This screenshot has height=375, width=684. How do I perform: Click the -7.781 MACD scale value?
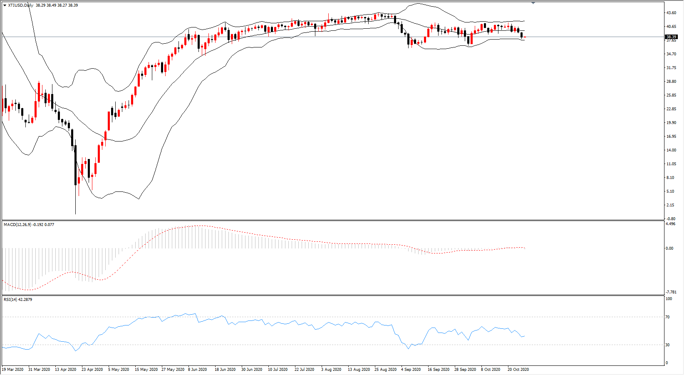[671, 292]
